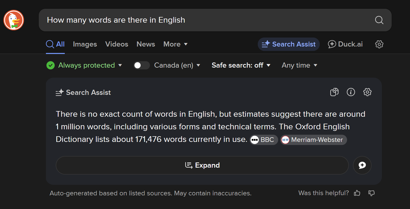This screenshot has width=410, height=209.
Task: Toggle the Canada region switch
Action: click(x=141, y=65)
